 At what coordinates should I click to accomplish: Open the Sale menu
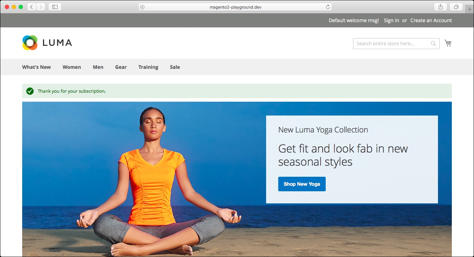(x=175, y=67)
